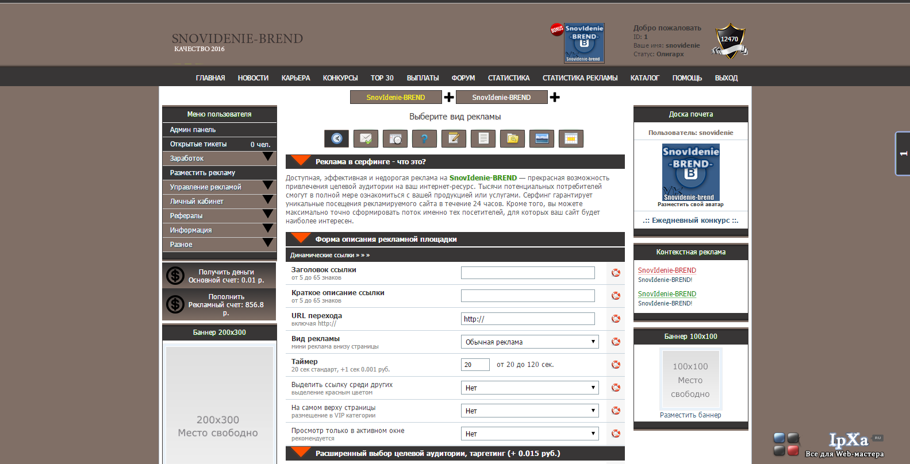Click the shield badge showing 12470

(729, 41)
